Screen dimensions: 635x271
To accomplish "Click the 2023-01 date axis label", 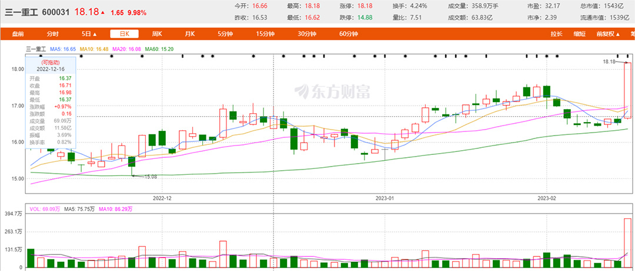I will click(385, 198).
